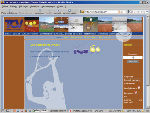
Task: Click the PageRank status bar indicator
Action: point(36,111)
